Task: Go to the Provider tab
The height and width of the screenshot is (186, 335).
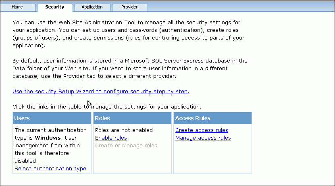Action: tap(129, 7)
